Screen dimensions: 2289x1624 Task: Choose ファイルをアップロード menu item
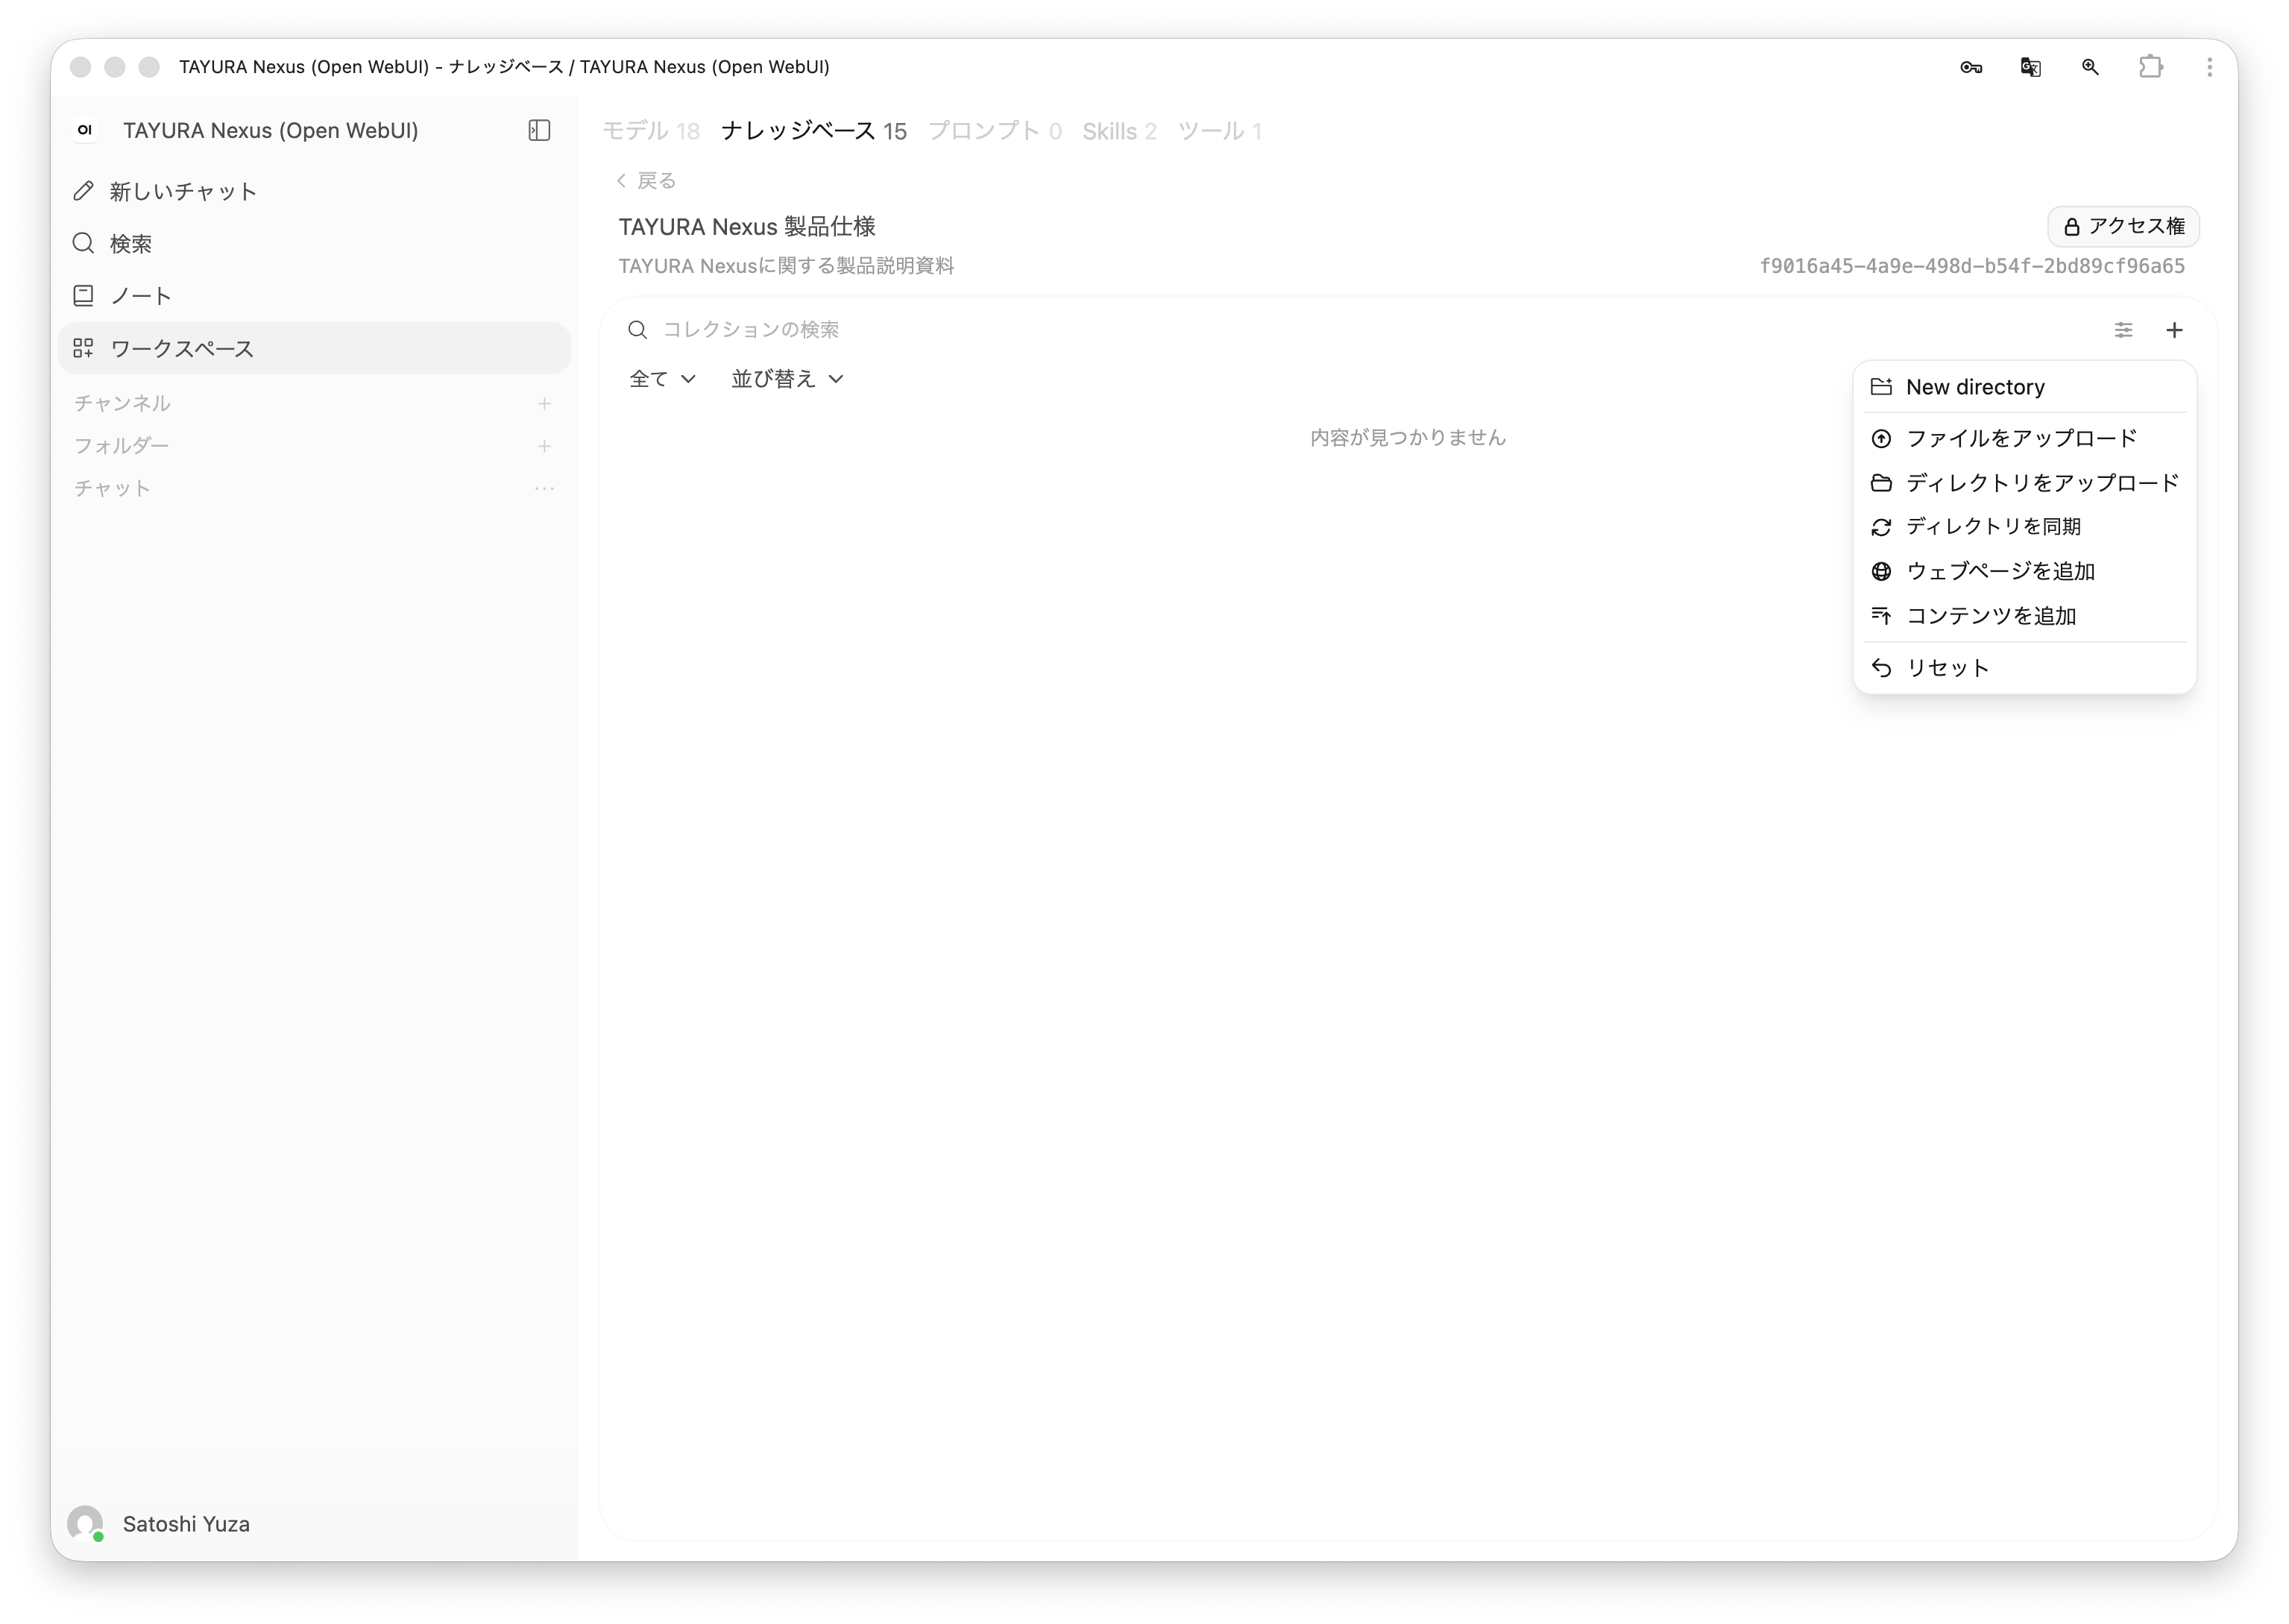[2024, 438]
